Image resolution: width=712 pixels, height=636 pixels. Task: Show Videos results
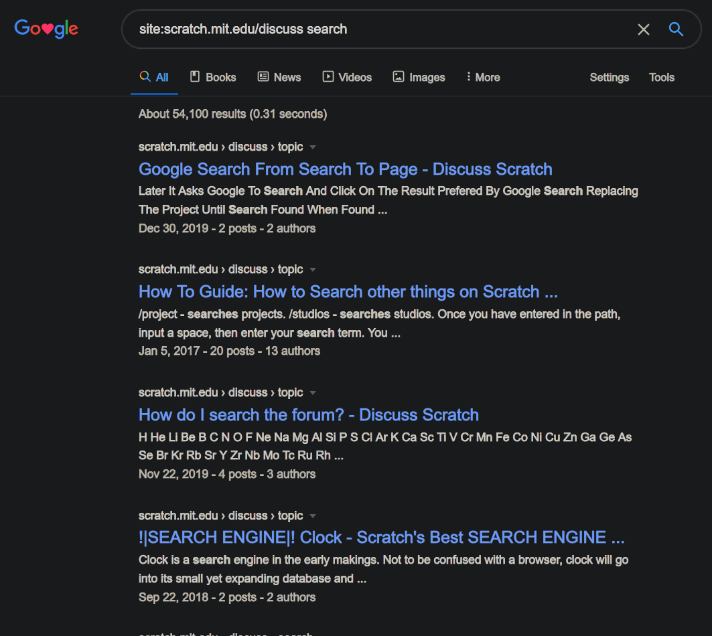click(x=347, y=77)
